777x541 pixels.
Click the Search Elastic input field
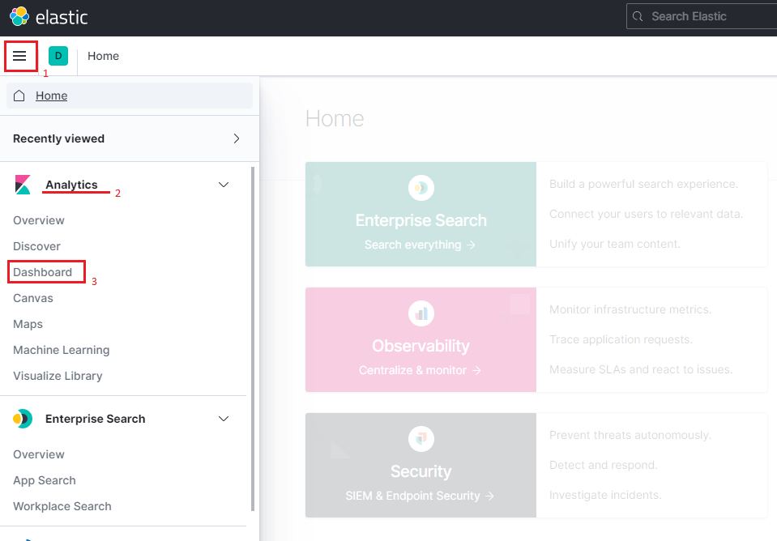coord(701,15)
